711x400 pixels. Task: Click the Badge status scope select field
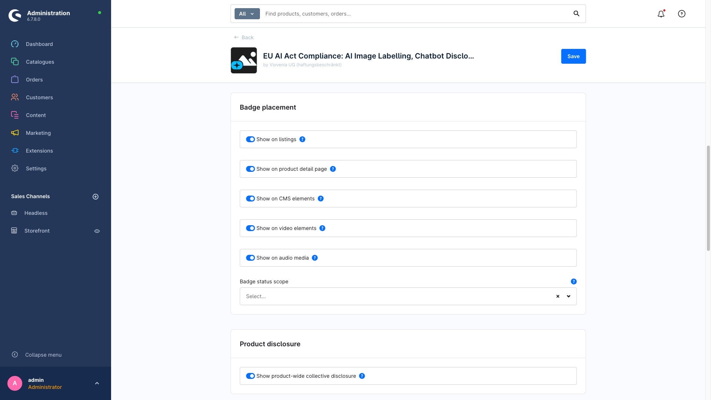coord(408,296)
